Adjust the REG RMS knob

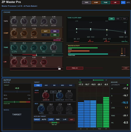coord(50,109)
